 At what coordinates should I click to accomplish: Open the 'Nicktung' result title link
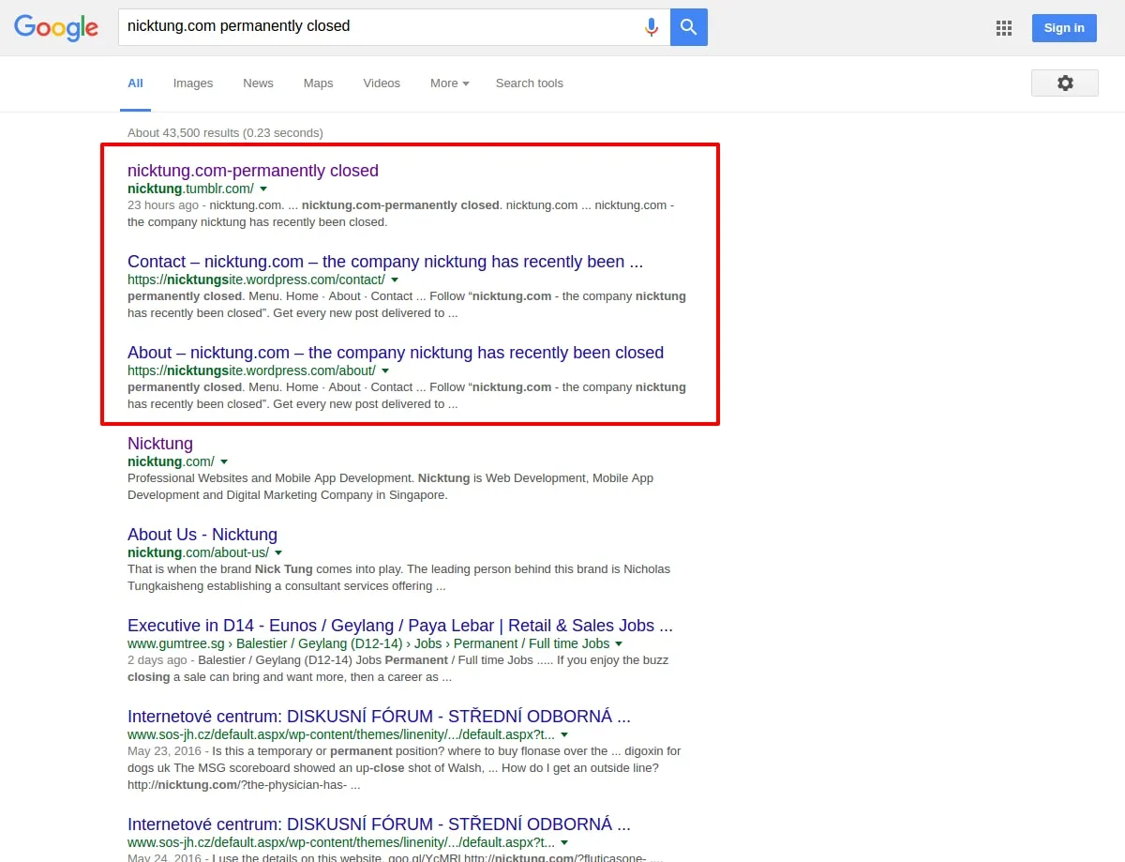pyautogui.click(x=160, y=444)
